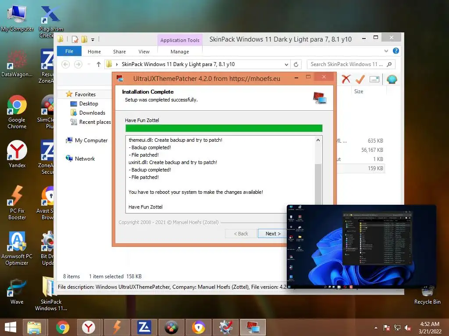
Task: Select UltraUXThemePatcher taskbar icon
Action: (x=253, y=327)
